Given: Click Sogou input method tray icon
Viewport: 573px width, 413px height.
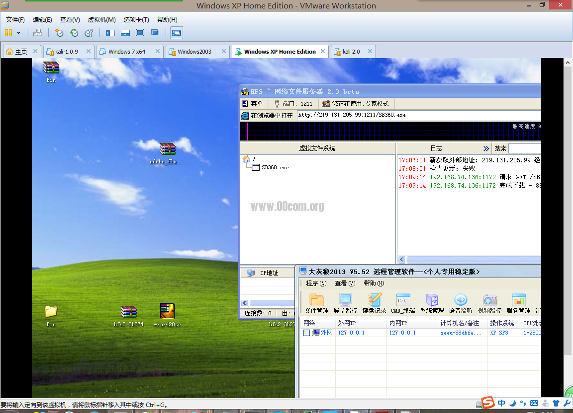Looking at the screenshot, I should point(488,403).
